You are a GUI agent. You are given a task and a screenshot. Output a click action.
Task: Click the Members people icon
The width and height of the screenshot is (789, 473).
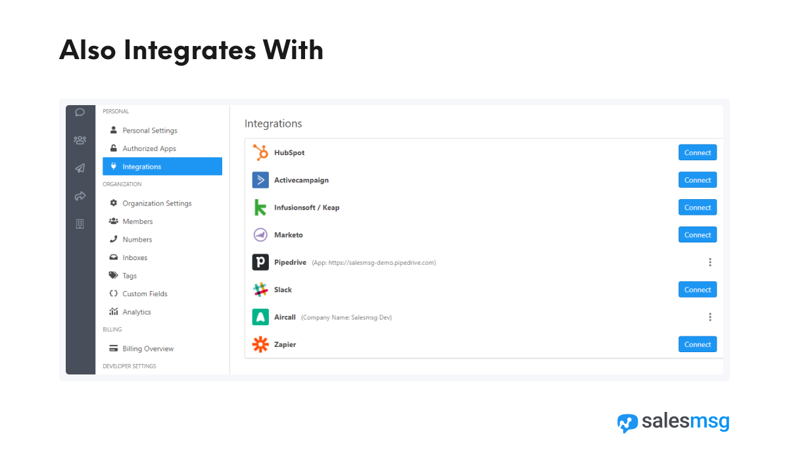pos(113,221)
